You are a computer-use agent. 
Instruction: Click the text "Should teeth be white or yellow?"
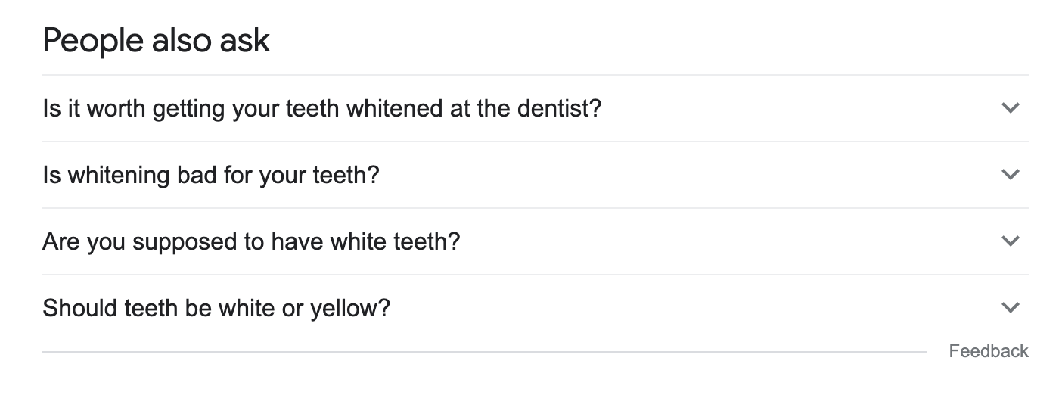[216, 308]
